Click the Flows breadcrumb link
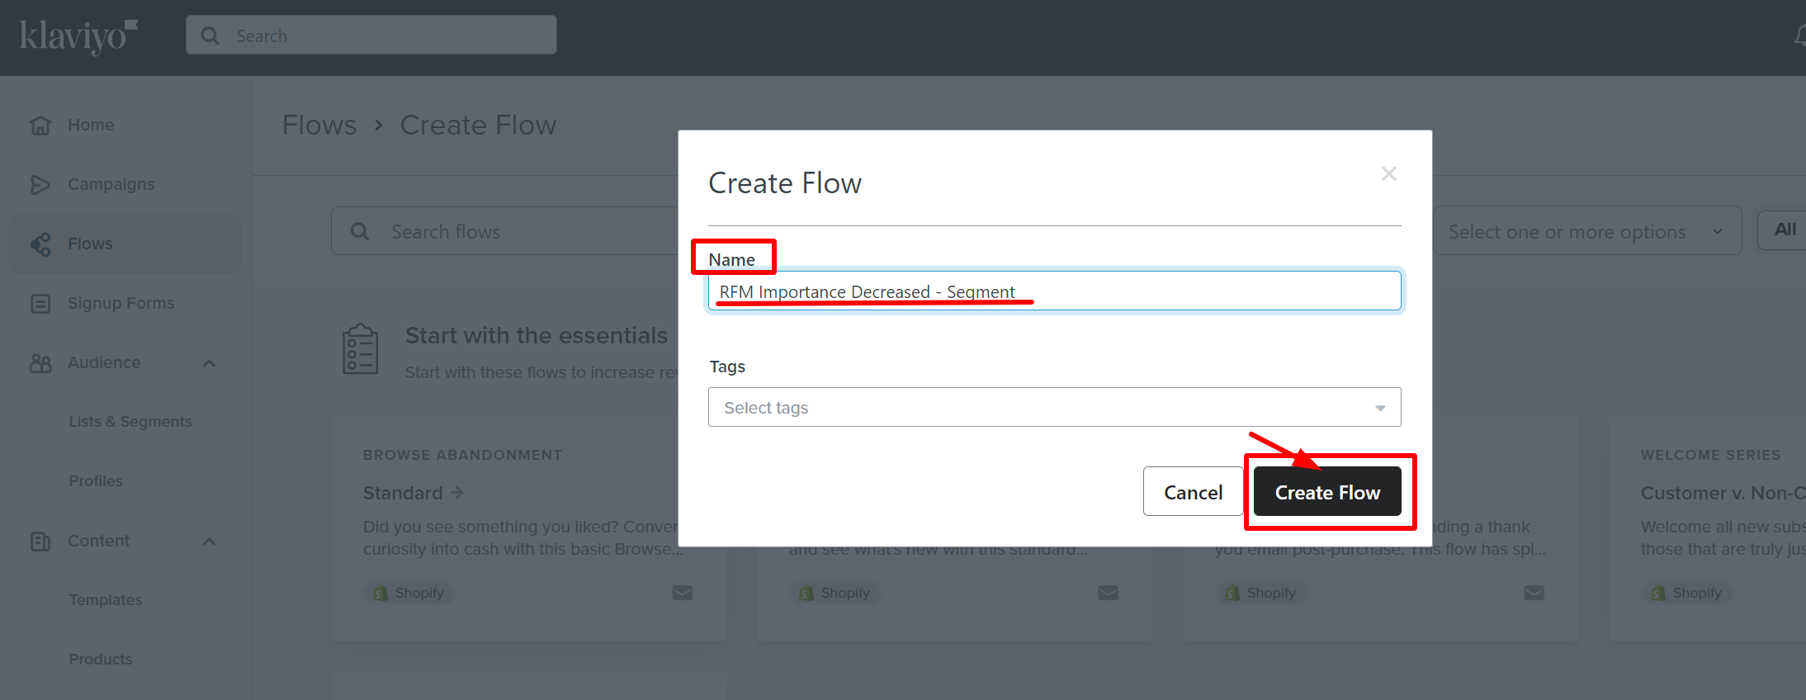The height and width of the screenshot is (700, 1806). [319, 125]
